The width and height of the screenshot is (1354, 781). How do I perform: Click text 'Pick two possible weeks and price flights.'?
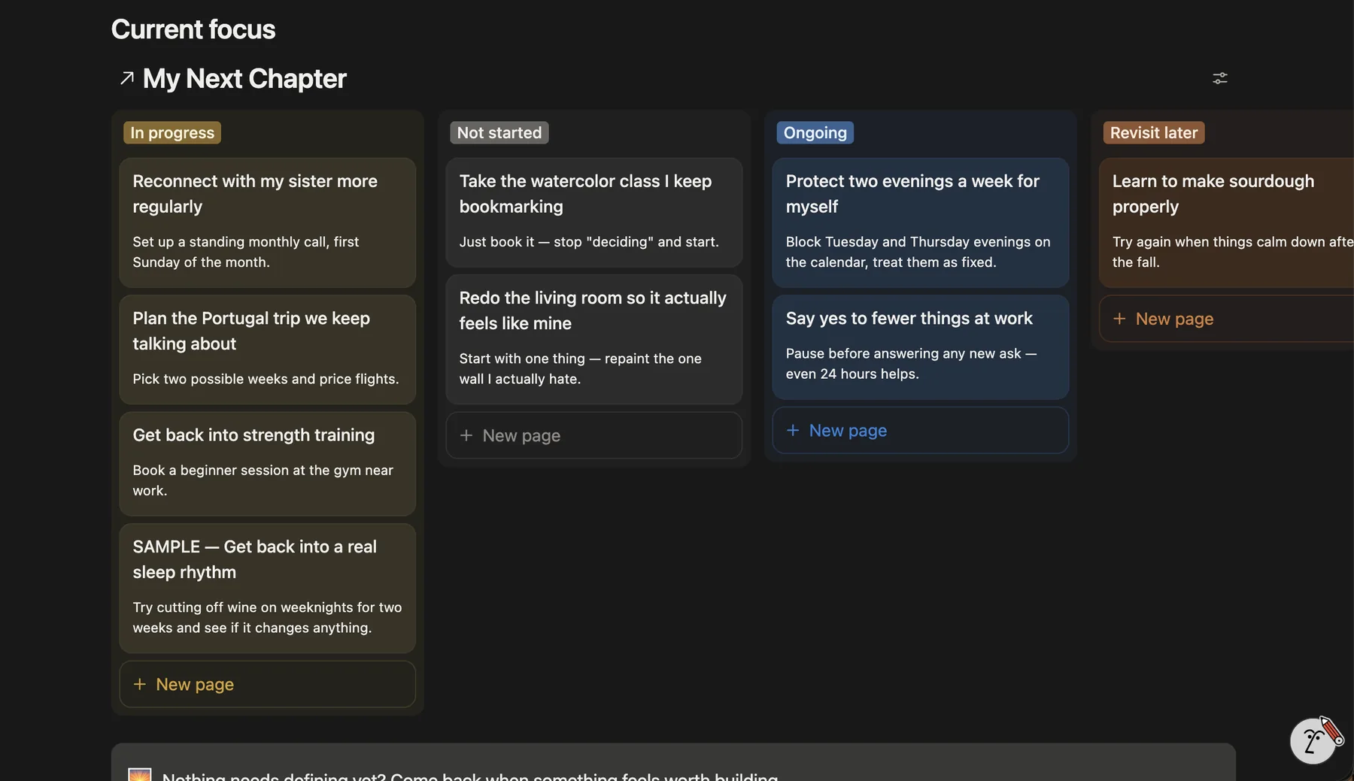click(x=266, y=379)
